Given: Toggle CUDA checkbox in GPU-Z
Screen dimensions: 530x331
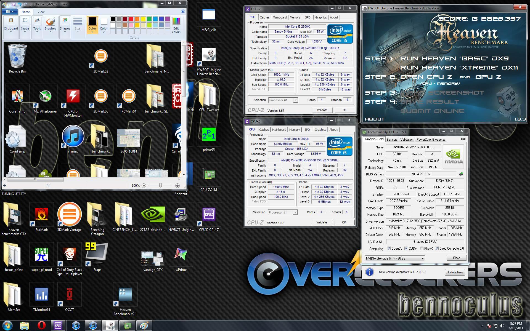Looking at the screenshot, I should (x=406, y=249).
